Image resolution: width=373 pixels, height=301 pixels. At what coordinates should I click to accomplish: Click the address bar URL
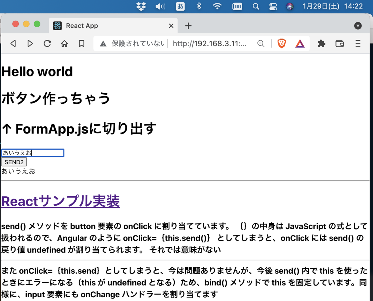pyautogui.click(x=208, y=43)
